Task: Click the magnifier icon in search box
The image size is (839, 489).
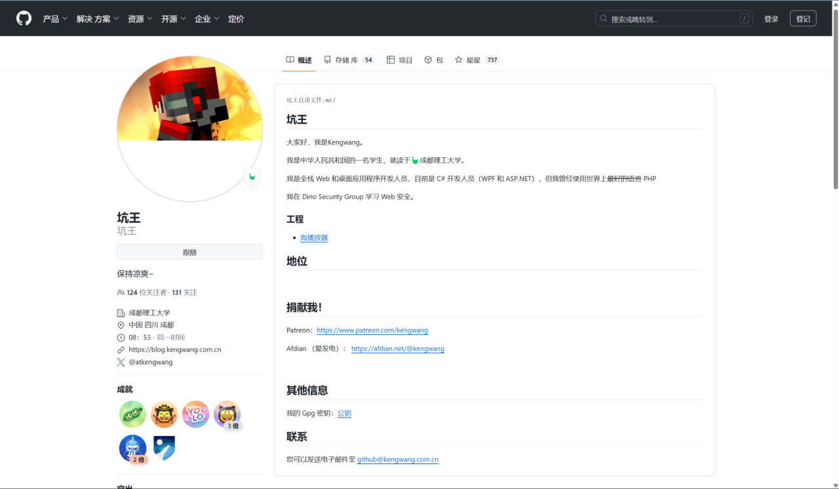Action: 604,19
